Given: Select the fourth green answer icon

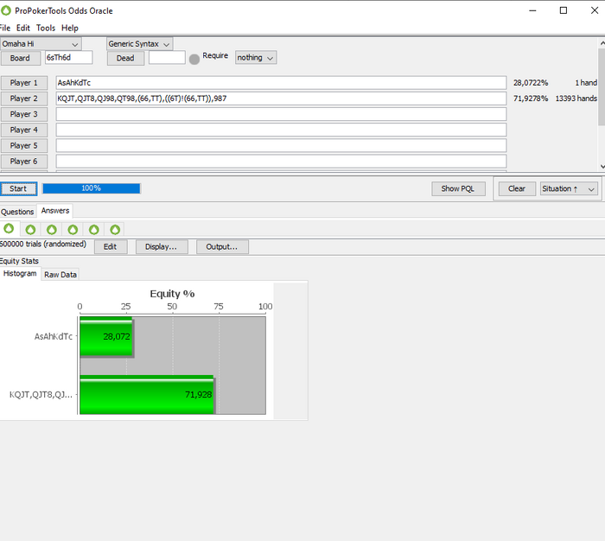Looking at the screenshot, I should coord(73,230).
